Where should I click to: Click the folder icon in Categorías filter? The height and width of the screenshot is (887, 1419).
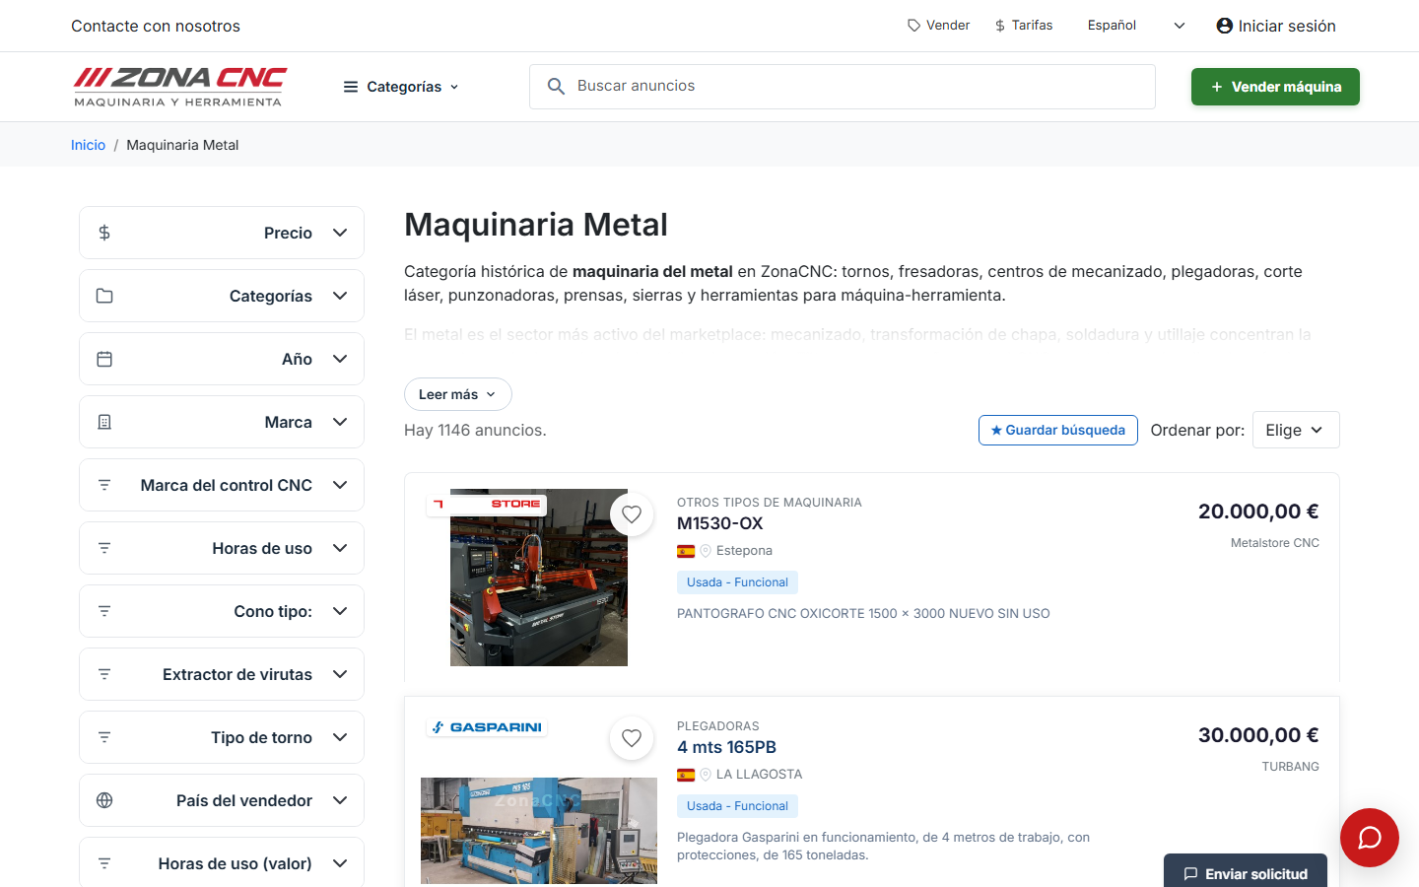pyautogui.click(x=104, y=296)
